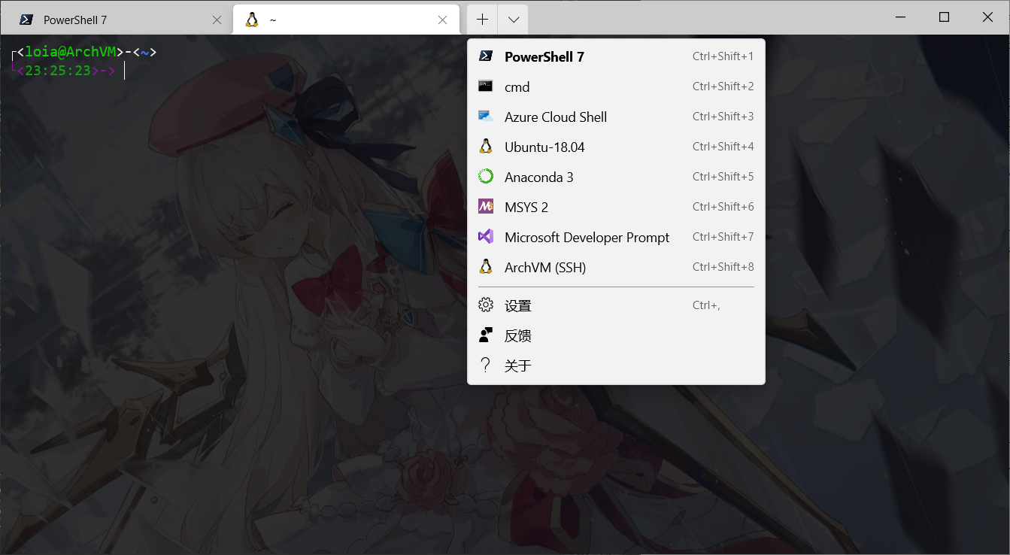Open 关于 about entry
Image resolution: width=1010 pixels, height=555 pixels.
pyautogui.click(x=616, y=365)
